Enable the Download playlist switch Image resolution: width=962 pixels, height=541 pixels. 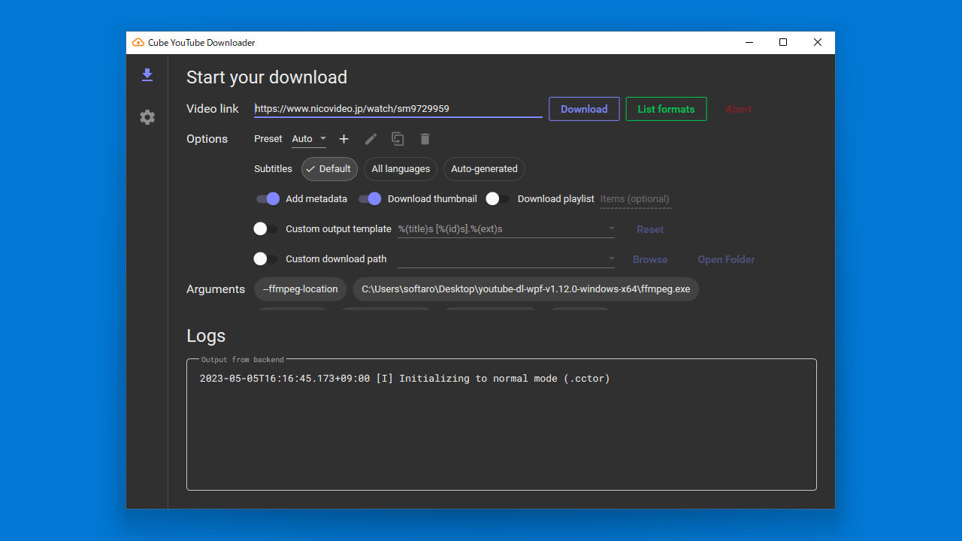point(498,199)
